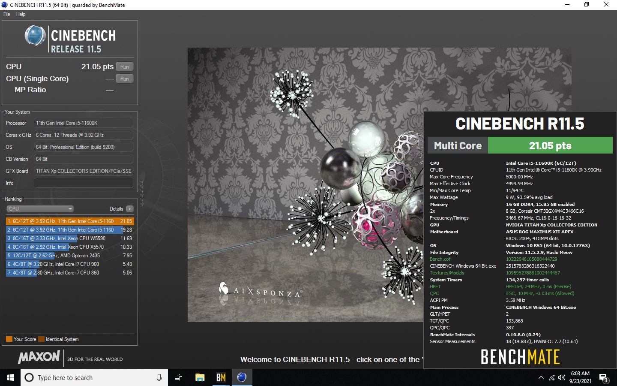This screenshot has height=386, width=617.
Task: Select the Xeon CPU W5590 ranking row
Action: point(70,238)
